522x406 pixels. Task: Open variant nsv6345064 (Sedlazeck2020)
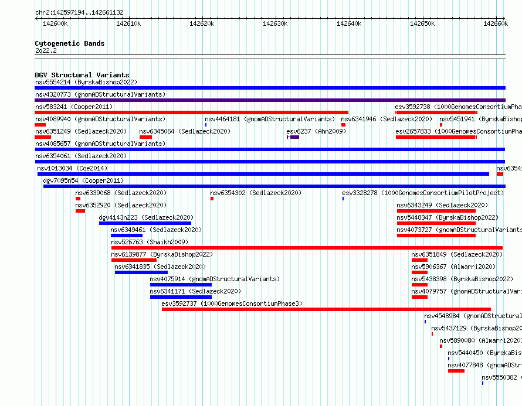pyautogui.click(x=185, y=131)
